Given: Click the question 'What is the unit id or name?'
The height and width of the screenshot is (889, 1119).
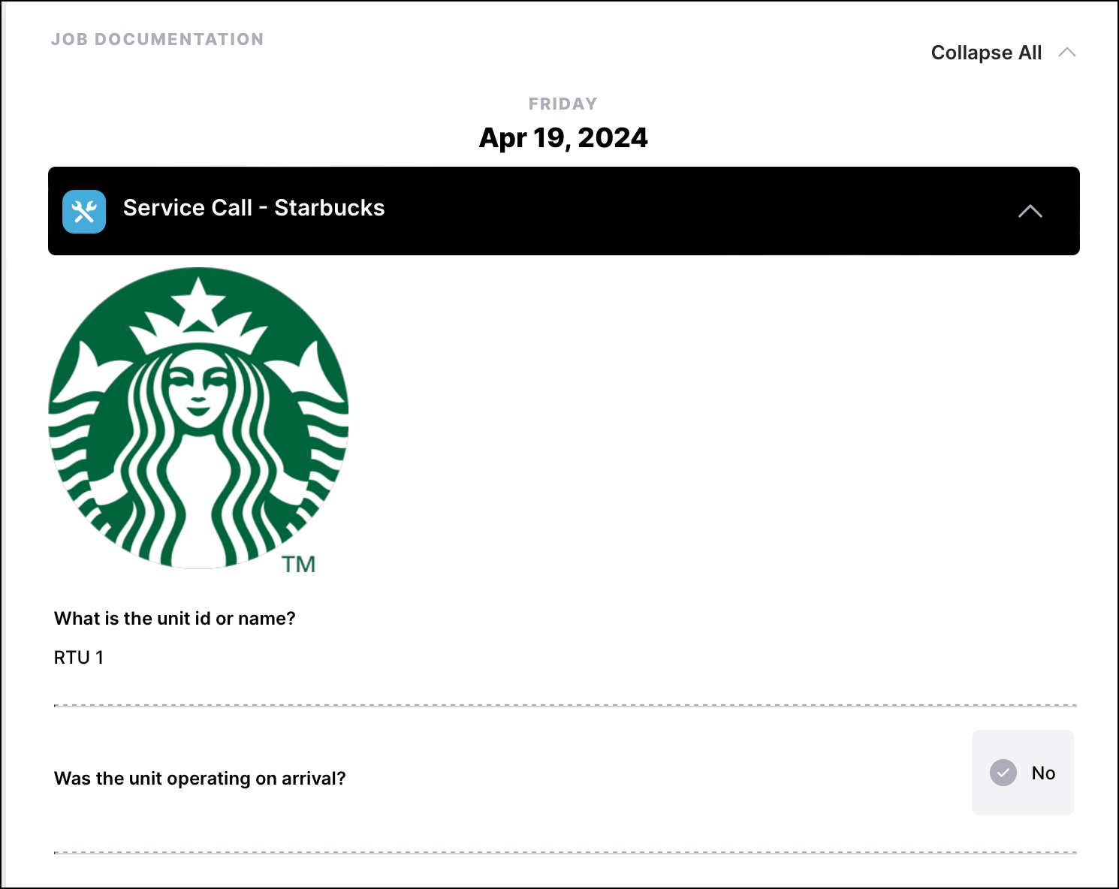Looking at the screenshot, I should pos(175,619).
